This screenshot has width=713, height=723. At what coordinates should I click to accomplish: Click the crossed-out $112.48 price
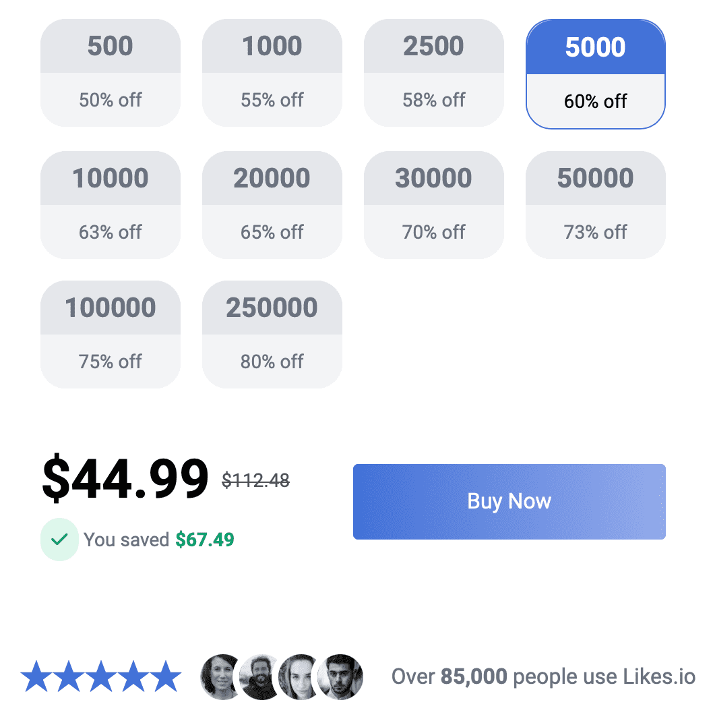(x=257, y=480)
